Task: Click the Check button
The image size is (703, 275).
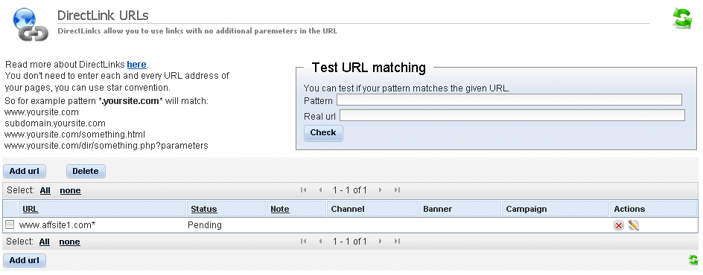Action: (323, 133)
